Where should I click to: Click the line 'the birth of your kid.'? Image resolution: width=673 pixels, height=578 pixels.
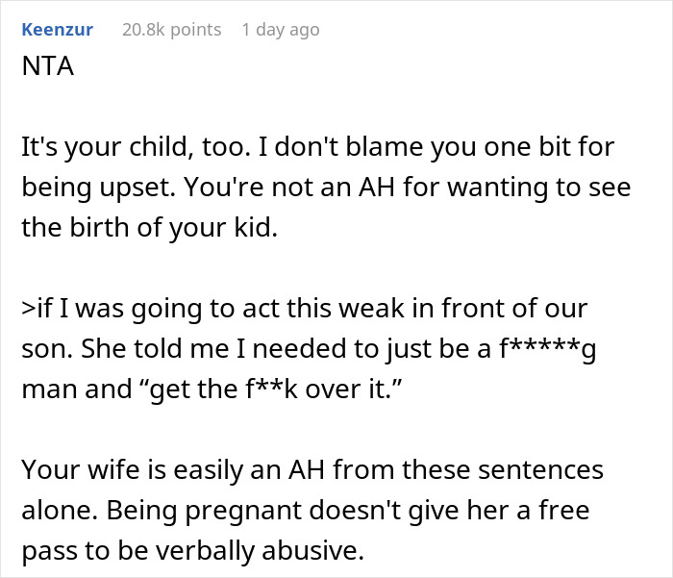(x=113, y=225)
